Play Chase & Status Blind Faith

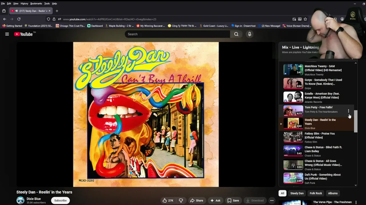click(x=317, y=151)
